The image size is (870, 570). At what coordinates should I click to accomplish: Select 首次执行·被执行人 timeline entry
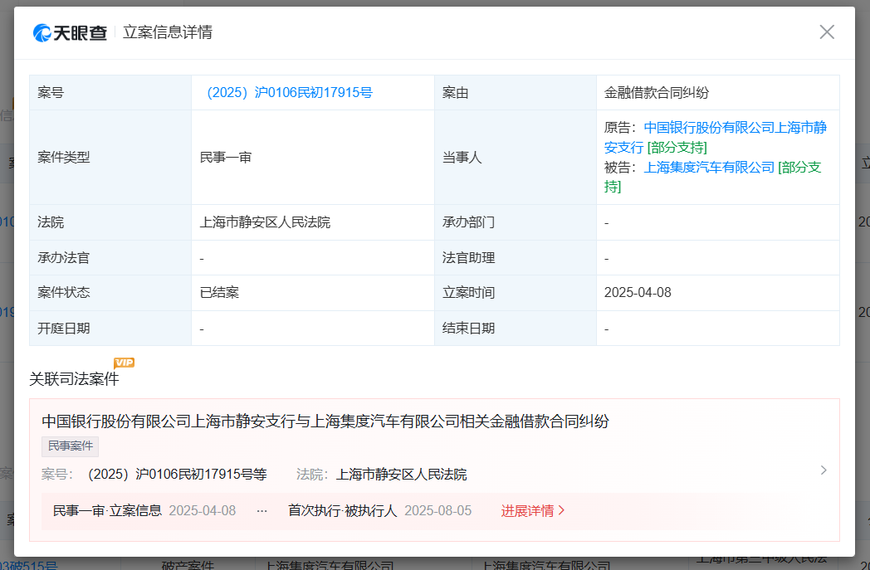coord(343,510)
